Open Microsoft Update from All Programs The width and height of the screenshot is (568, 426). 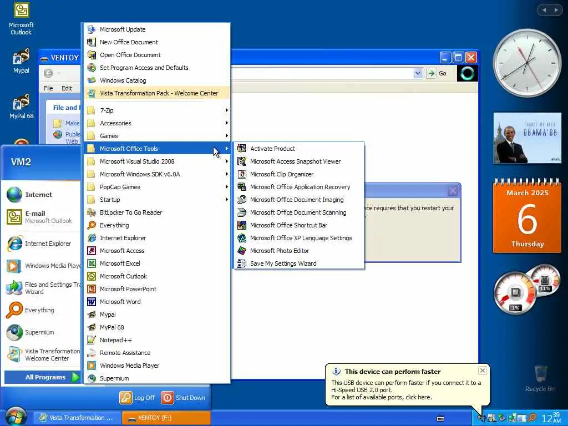157,29
